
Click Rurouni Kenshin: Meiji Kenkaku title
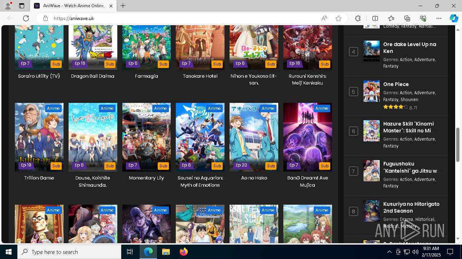pos(308,79)
